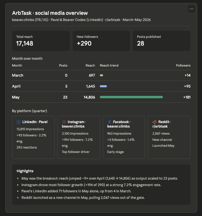Click '2,067 views' in the Reddit card
Screen dimensions: 202x216
[x=161, y=133]
